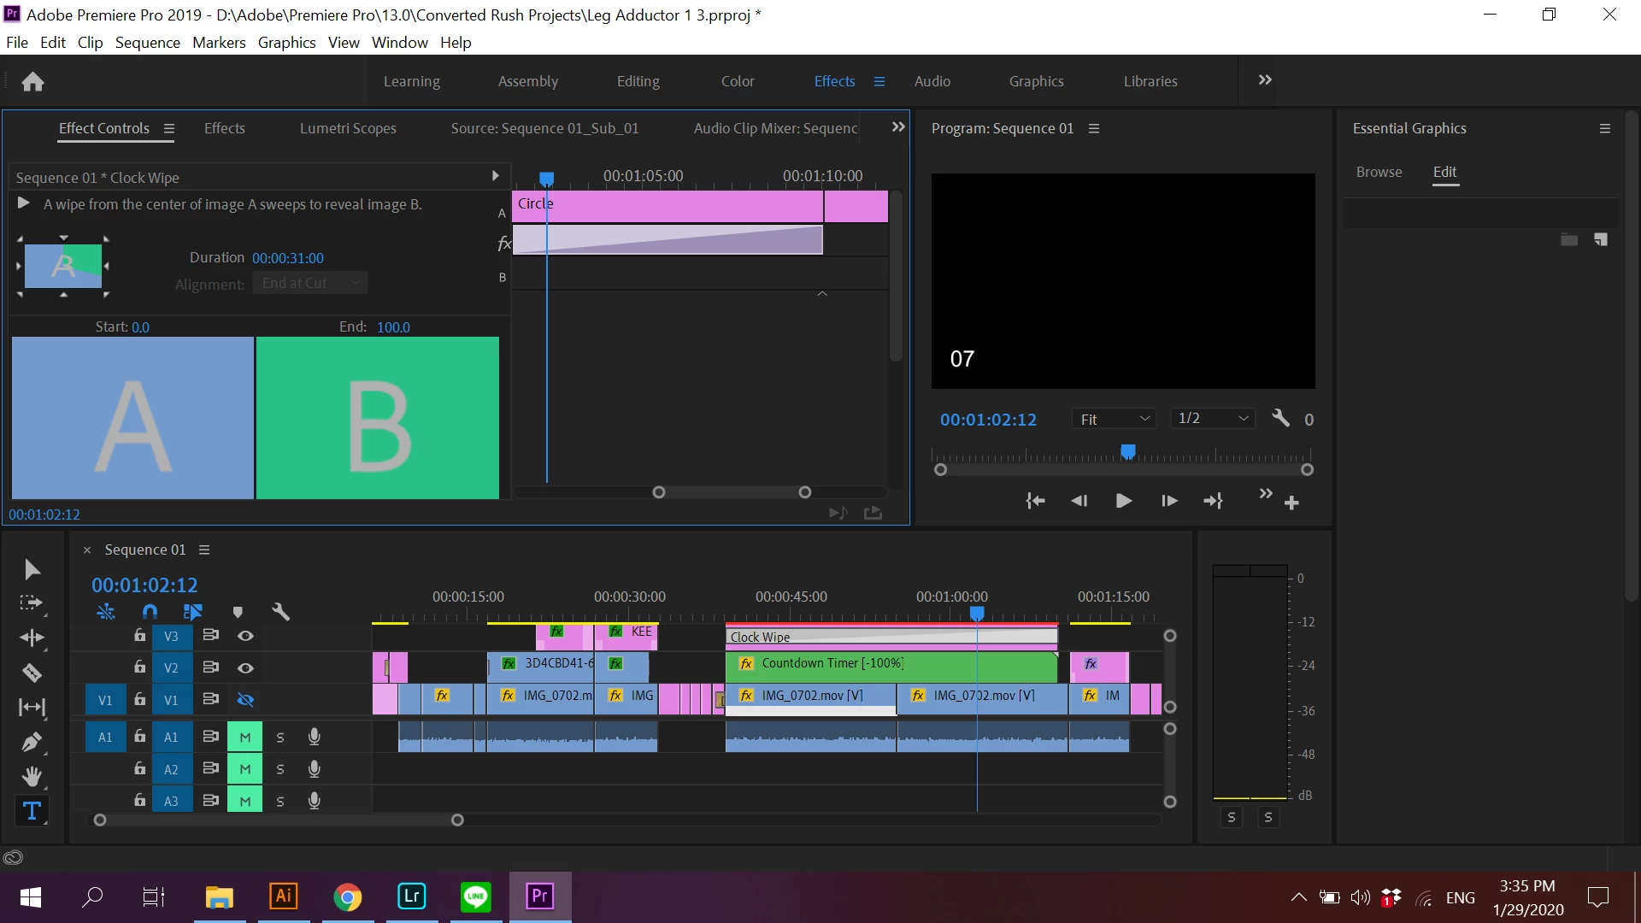Open the 1/2 playback resolution dropdown
Screen dimensions: 1641x923
(1213, 418)
